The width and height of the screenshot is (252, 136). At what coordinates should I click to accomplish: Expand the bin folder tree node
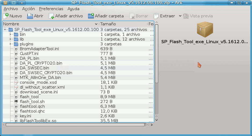click(10, 34)
